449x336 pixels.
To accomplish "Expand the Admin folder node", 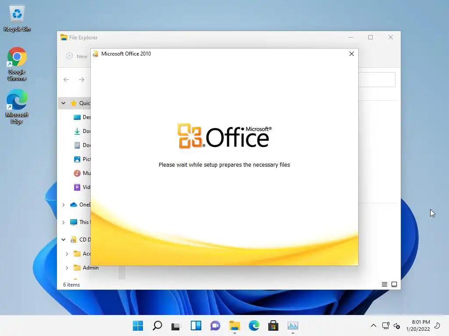I will (67, 268).
